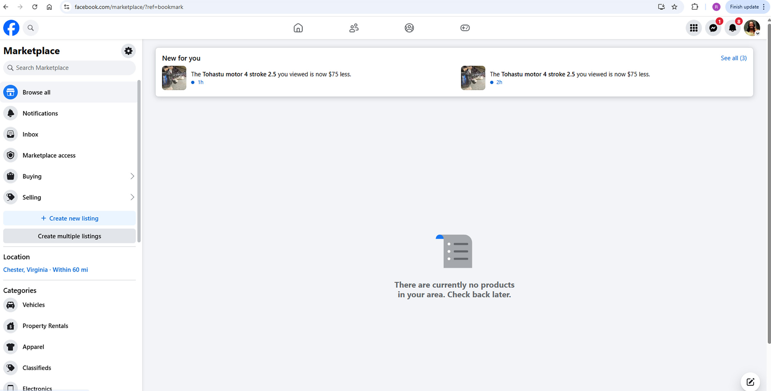Open Marketplace Inbox item
This screenshot has height=391, width=771.
coord(69,134)
